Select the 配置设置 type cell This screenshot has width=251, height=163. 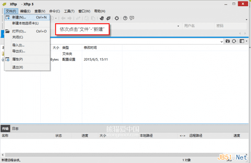pos(69,59)
